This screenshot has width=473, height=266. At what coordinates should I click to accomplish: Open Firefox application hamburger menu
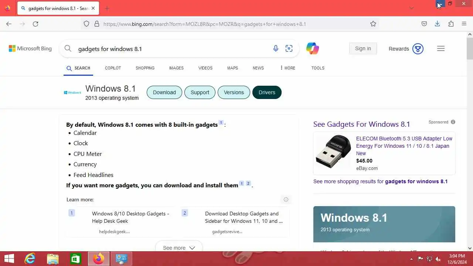coord(464,24)
